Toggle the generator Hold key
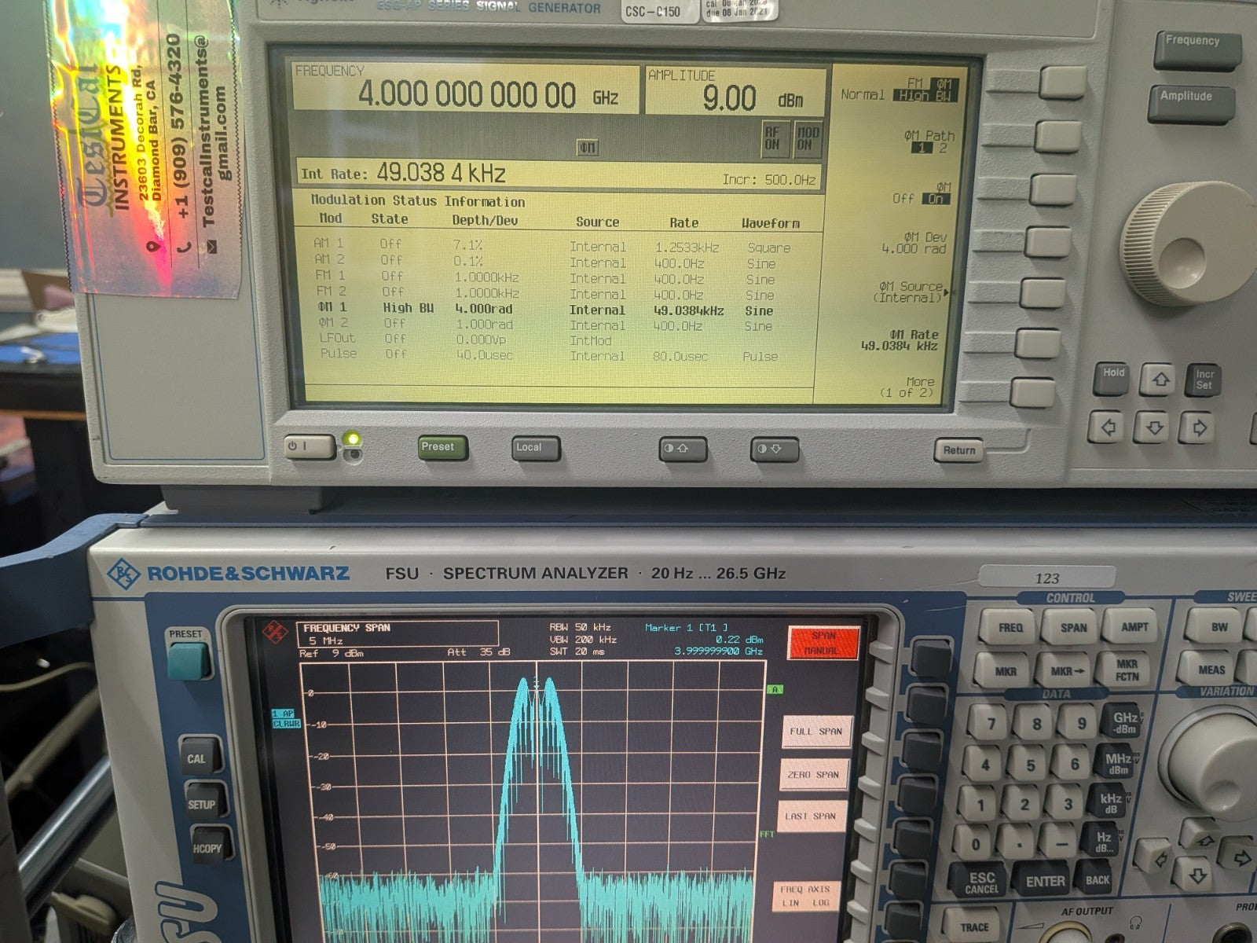Screen dimensions: 1257x943 tap(1113, 378)
